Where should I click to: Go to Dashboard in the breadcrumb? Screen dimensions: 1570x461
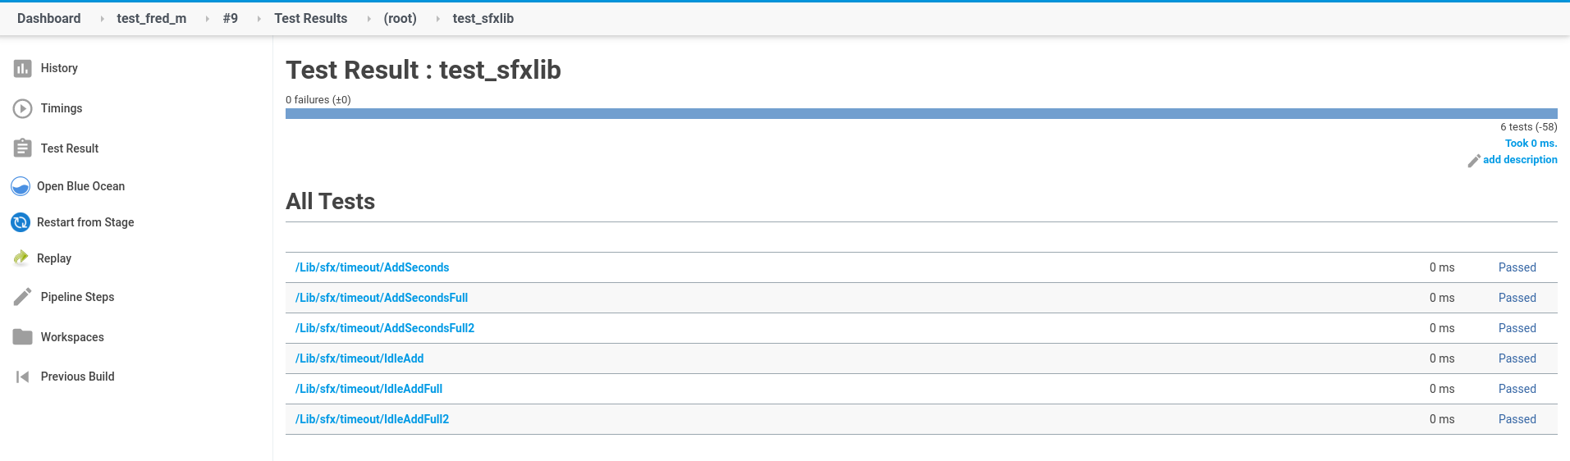coord(49,19)
